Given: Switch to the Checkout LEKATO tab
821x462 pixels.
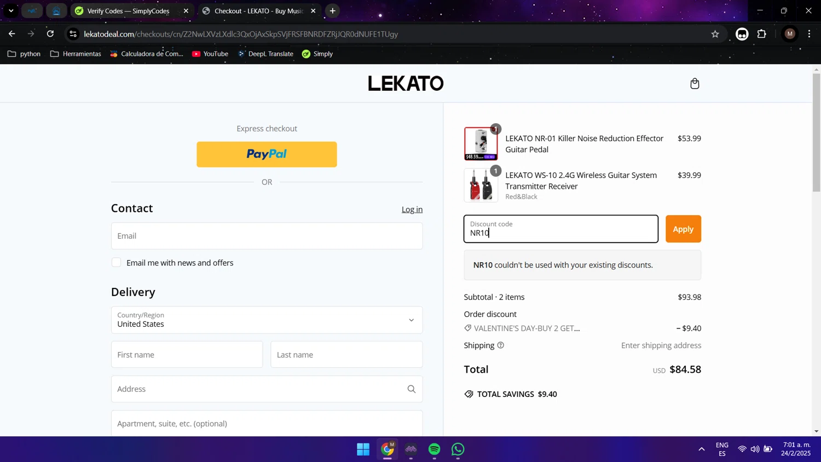Looking at the screenshot, I should pyautogui.click(x=259, y=11).
